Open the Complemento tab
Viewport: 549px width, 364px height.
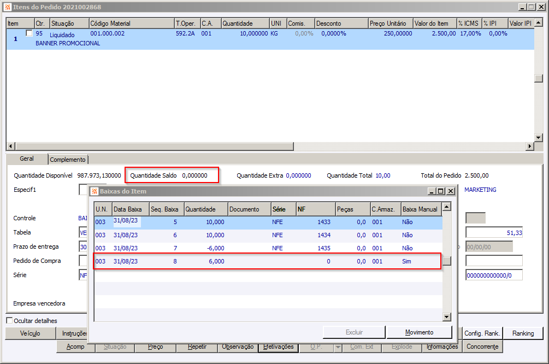point(68,160)
